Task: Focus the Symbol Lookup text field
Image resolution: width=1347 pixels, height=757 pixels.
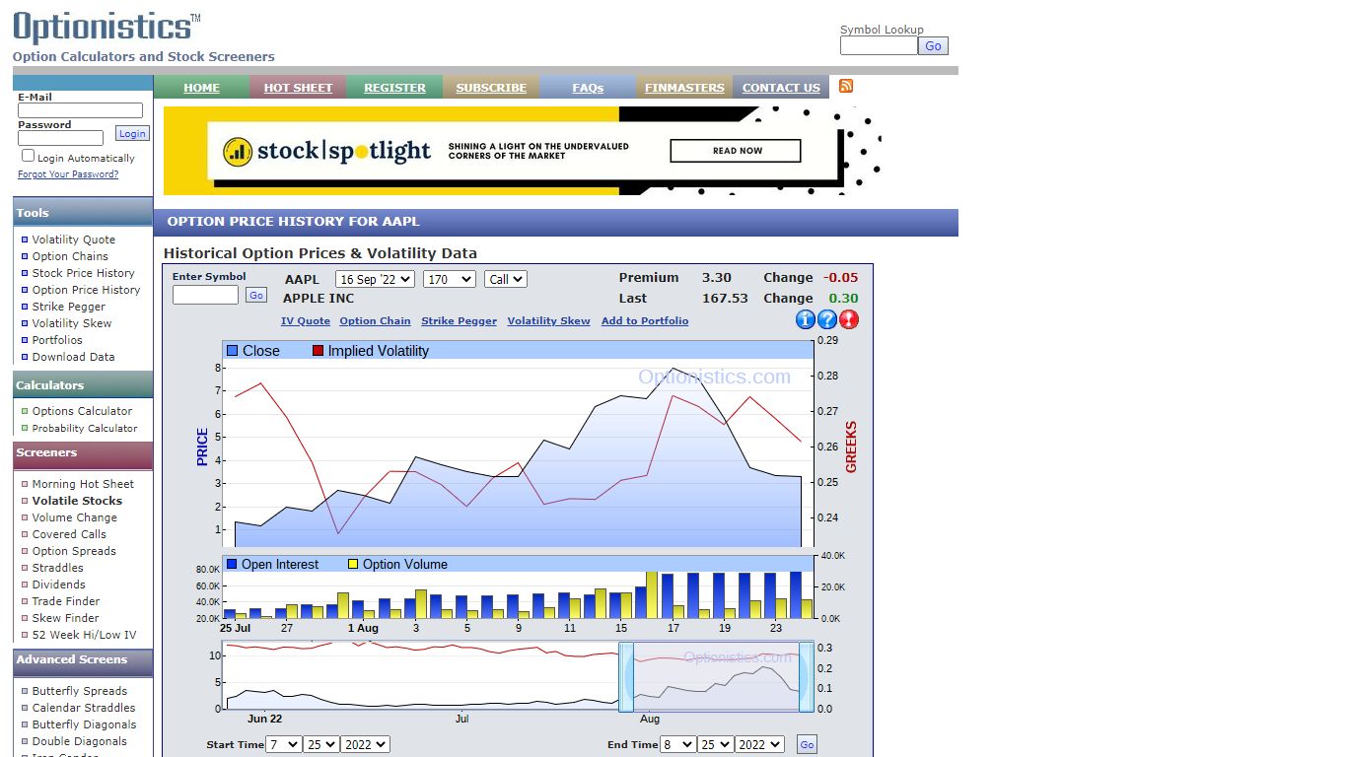Action: (x=879, y=45)
